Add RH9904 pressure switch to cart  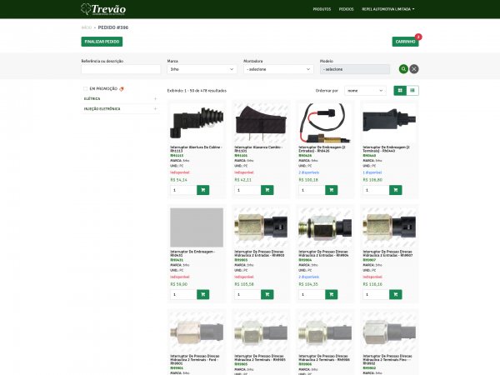coord(332,294)
